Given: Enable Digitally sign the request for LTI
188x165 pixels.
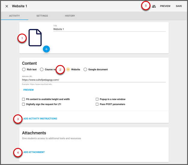Looking at the screenshot, I should pyautogui.click(x=23, y=104).
